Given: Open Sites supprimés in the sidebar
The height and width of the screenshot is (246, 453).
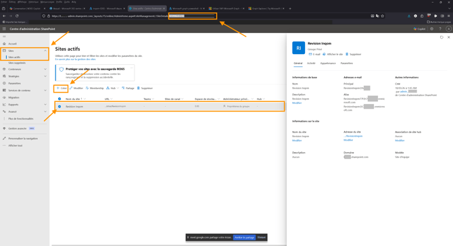Looking at the screenshot, I should pyautogui.click(x=17, y=63).
